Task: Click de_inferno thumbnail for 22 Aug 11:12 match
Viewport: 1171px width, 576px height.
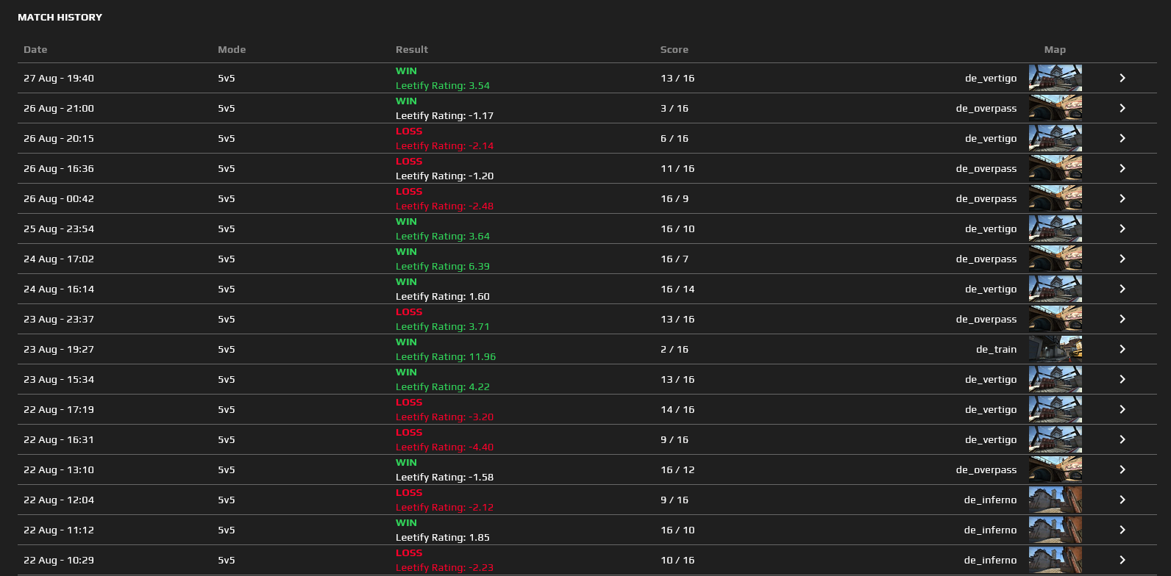Action: [1055, 530]
